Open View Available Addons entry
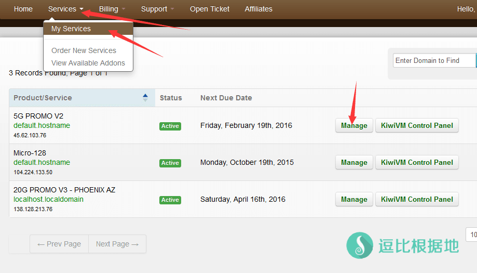This screenshot has height=273, width=477. pos(88,63)
